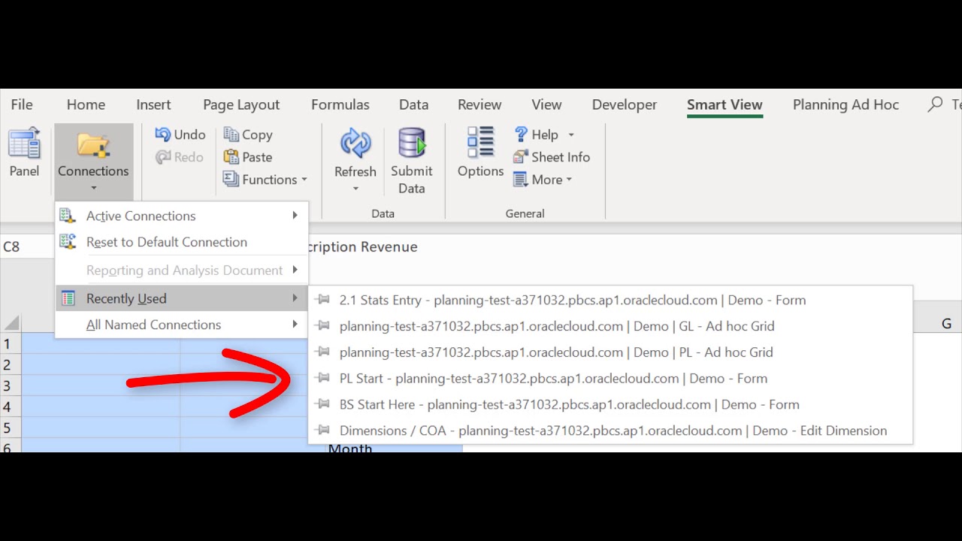Switch to the Formulas tab
The image size is (962, 541).
(x=340, y=104)
